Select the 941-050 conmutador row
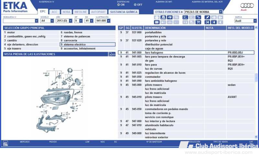Viewport: 259px width, 155px height. point(186,77)
